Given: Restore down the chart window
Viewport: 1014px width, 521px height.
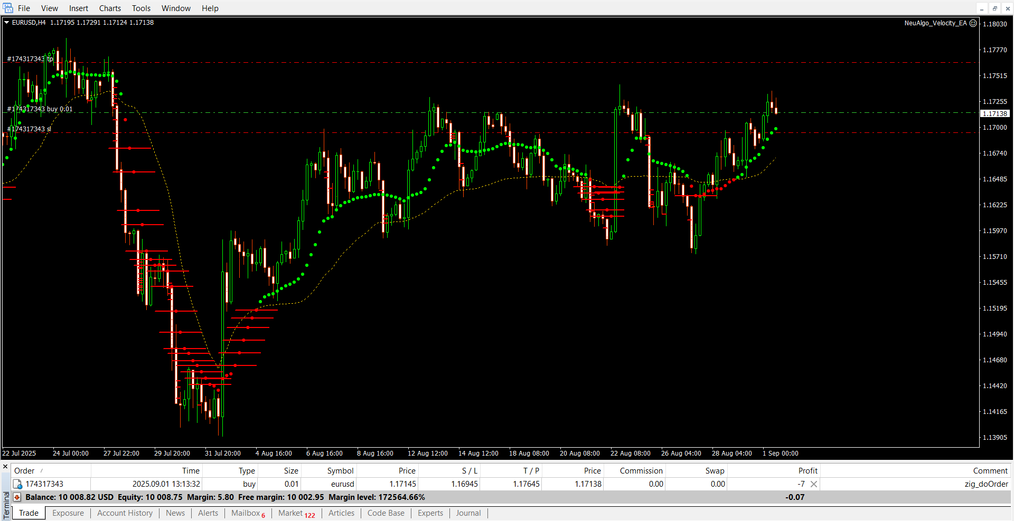Looking at the screenshot, I should 994,8.
